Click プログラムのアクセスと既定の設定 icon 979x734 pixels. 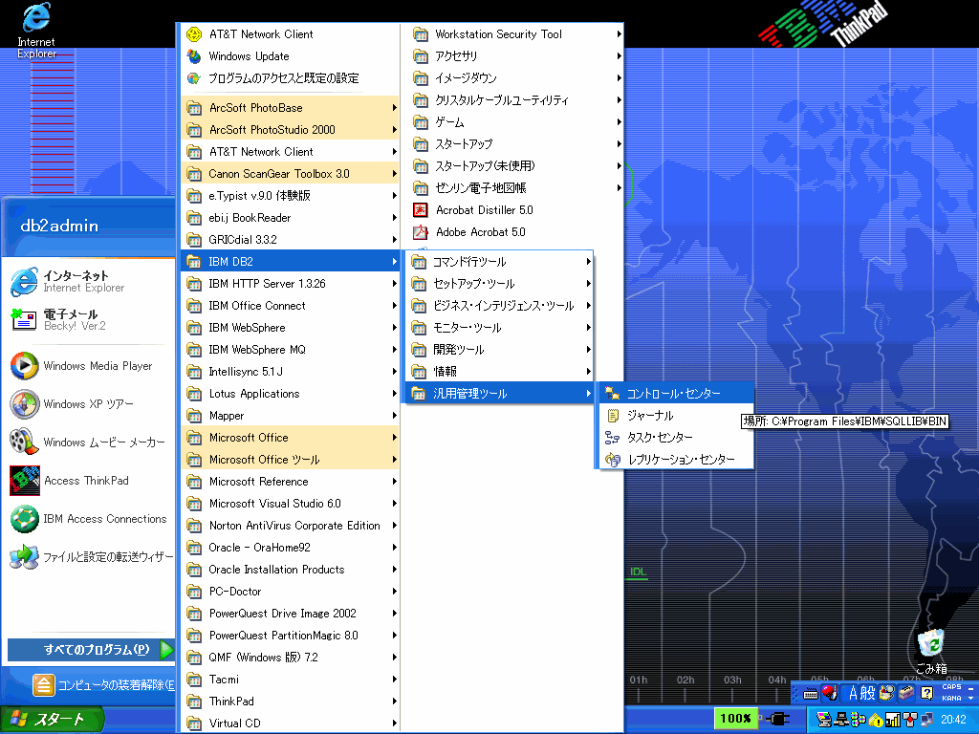tap(194, 78)
